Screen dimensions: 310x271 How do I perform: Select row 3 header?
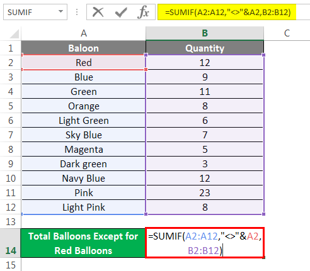[11, 77]
